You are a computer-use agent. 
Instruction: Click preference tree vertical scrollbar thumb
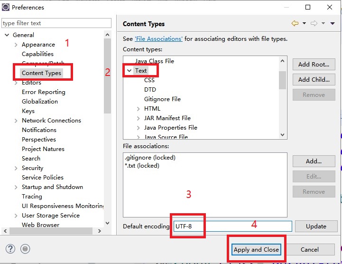click(x=107, y=76)
